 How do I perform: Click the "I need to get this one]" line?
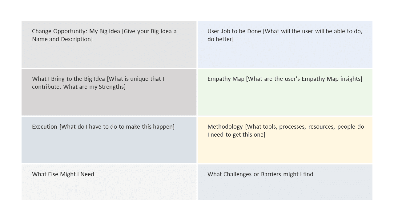[x=236, y=135]
